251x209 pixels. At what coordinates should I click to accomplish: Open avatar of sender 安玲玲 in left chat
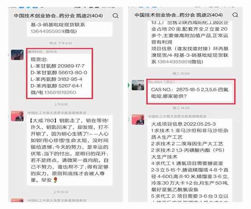coord(17,55)
